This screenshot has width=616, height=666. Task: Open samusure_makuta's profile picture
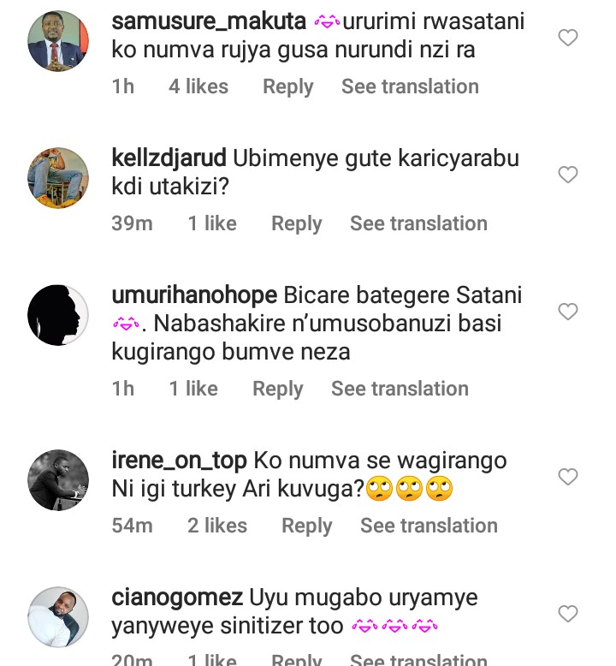(58, 40)
